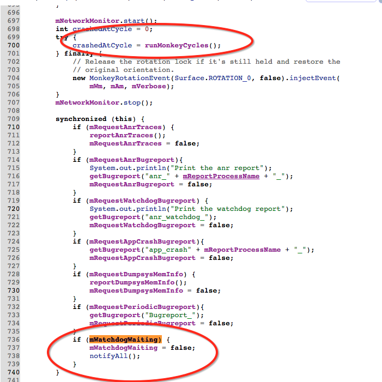The height and width of the screenshot is (382, 382).
Task: Open injectEvent method on line 704
Action: [x=313, y=78]
